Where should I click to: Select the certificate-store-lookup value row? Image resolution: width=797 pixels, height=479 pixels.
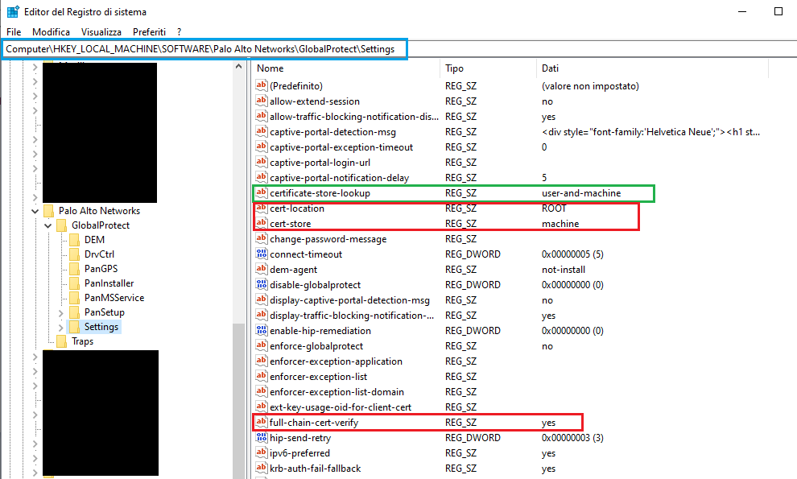click(320, 193)
